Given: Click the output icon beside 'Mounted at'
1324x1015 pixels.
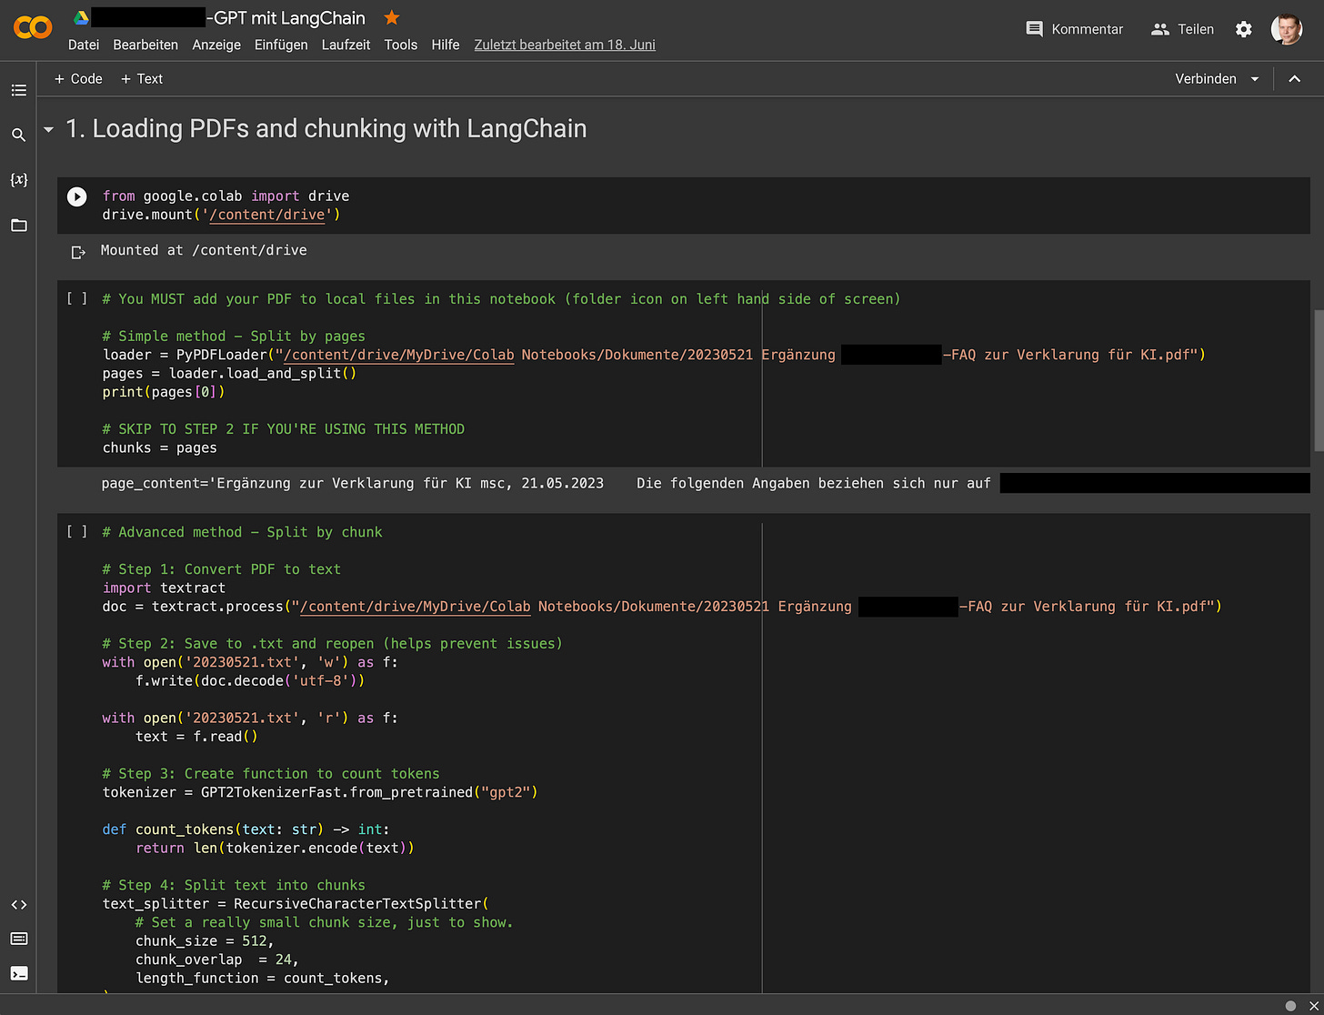Looking at the screenshot, I should coord(78,252).
